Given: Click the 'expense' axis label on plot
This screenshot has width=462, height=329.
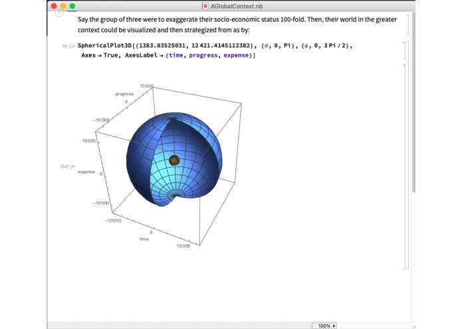Looking at the screenshot, I should coord(86,172).
